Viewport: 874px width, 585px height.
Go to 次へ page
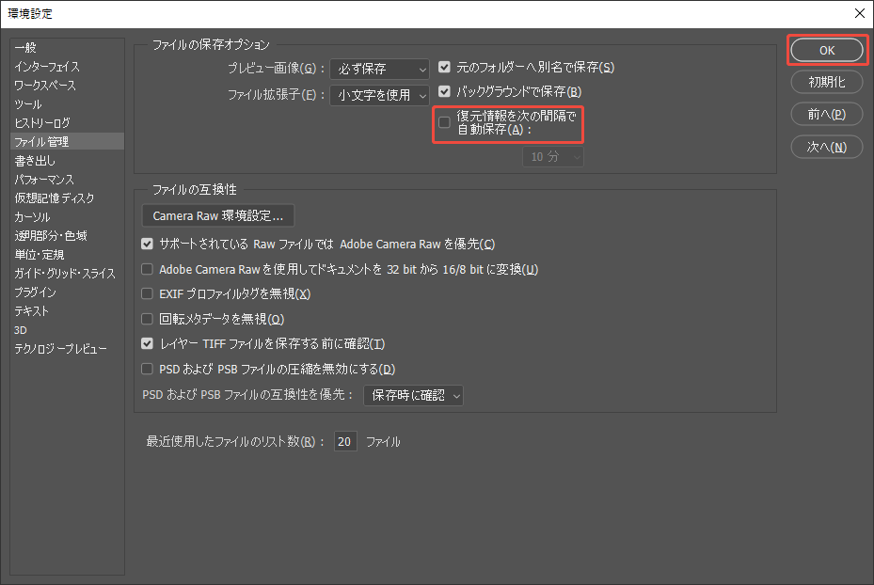(825, 146)
